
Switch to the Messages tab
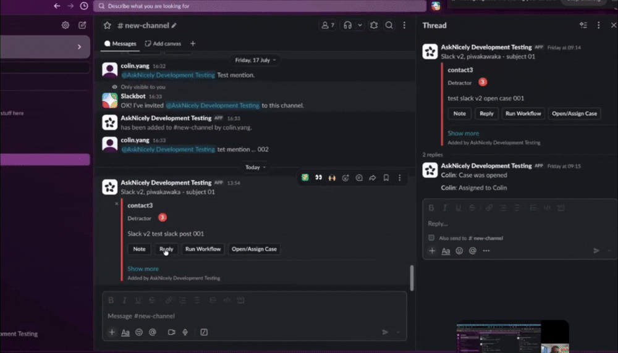pyautogui.click(x=121, y=44)
